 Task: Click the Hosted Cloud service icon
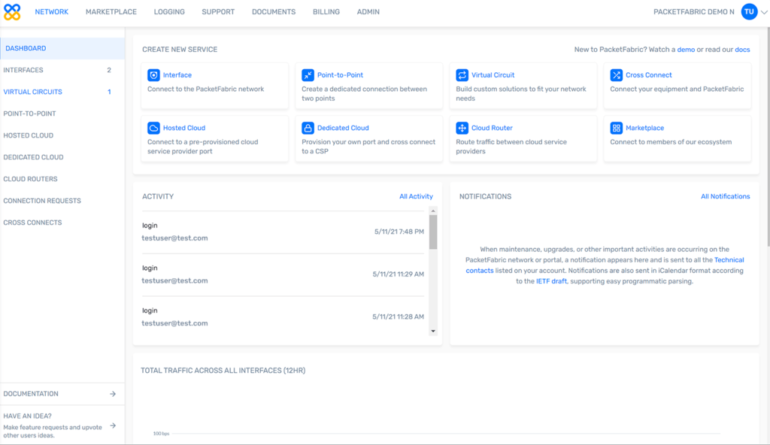tap(153, 129)
